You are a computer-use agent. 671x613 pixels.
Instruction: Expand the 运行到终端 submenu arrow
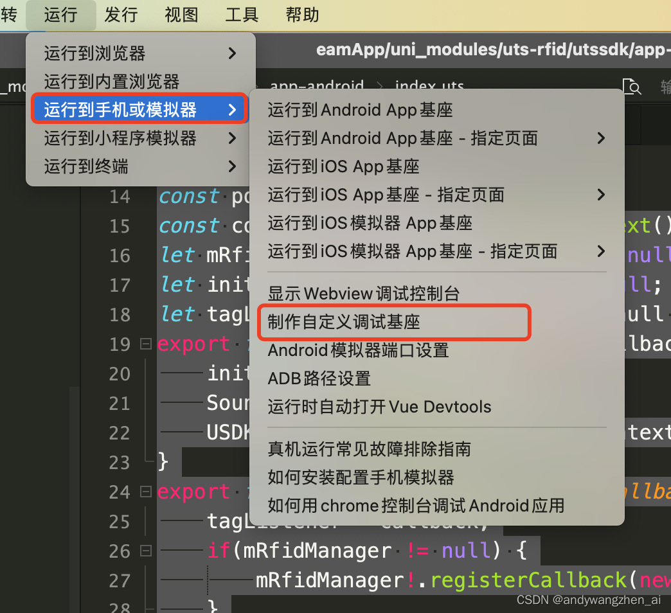[232, 166]
